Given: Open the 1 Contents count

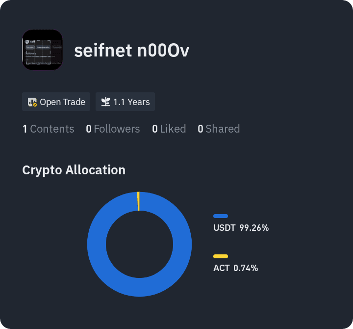Looking at the screenshot, I should [x=48, y=129].
